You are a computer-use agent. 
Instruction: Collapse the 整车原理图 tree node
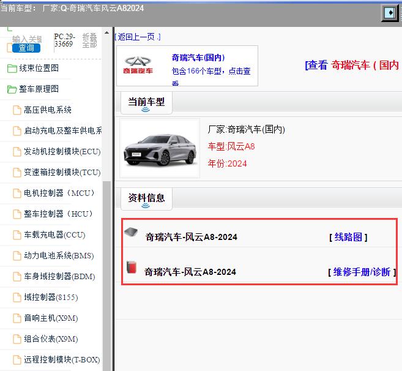pyautogui.click(x=39, y=89)
